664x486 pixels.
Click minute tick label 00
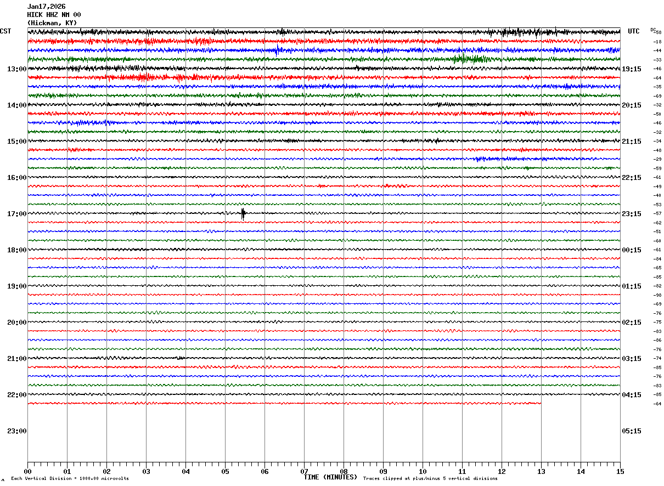tap(27, 471)
